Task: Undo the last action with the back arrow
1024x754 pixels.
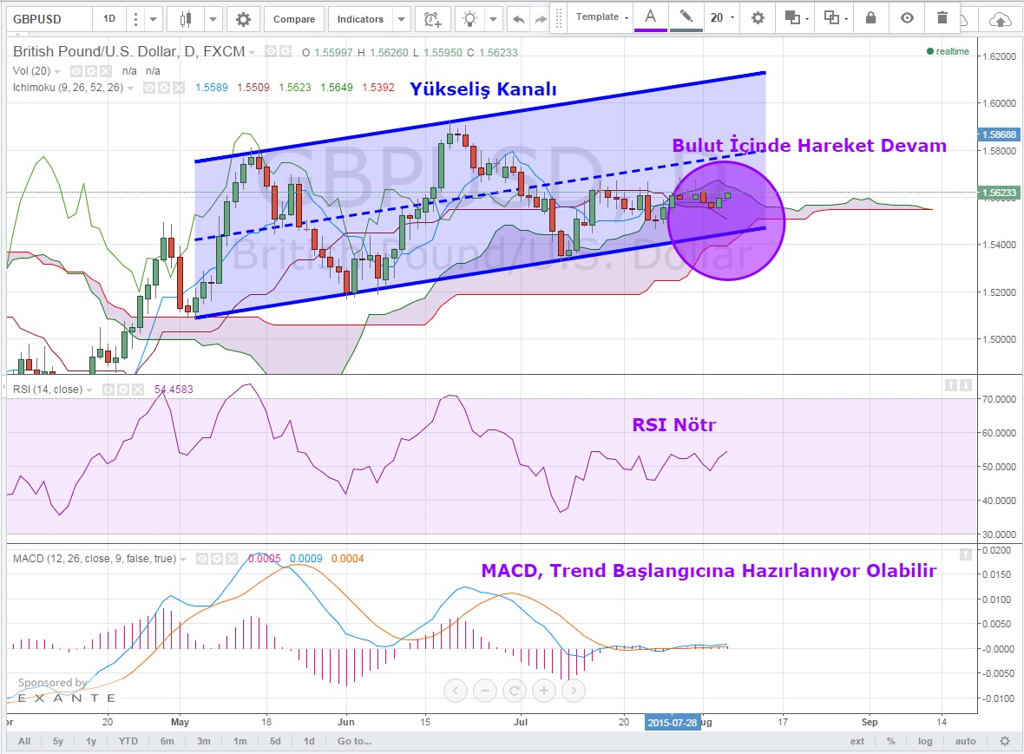Action: coord(519,18)
